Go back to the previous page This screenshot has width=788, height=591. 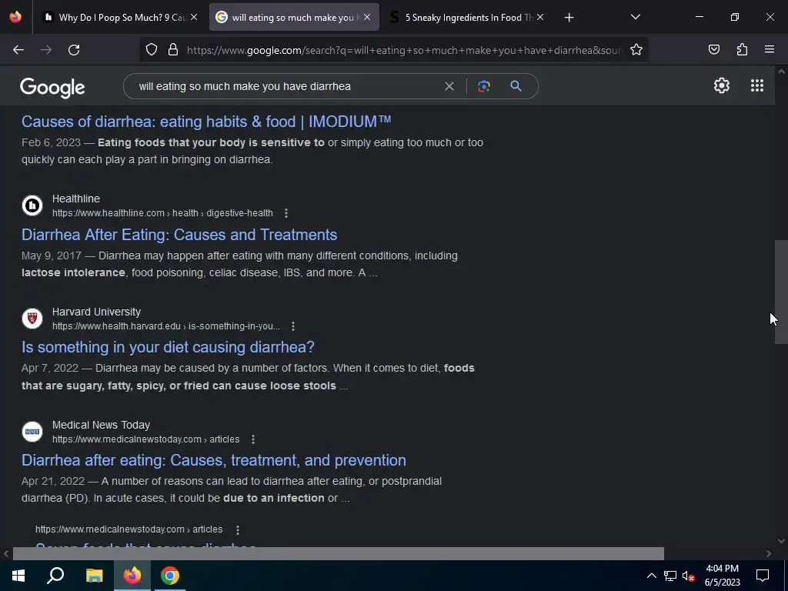18,50
